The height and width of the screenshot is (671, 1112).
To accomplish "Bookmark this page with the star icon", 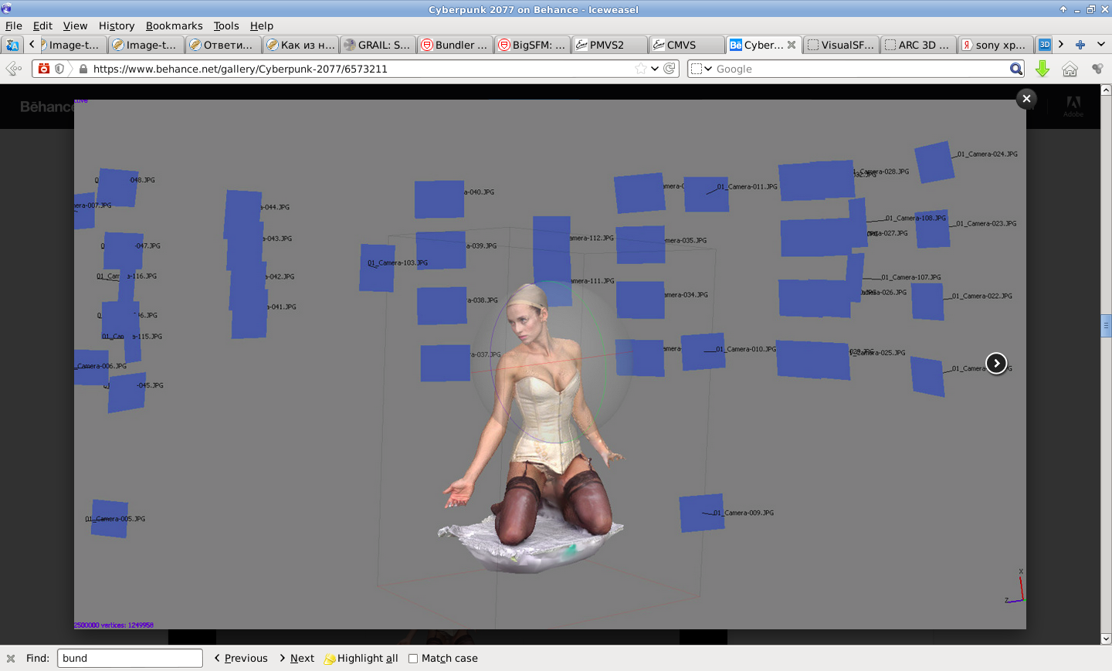I will click(641, 69).
